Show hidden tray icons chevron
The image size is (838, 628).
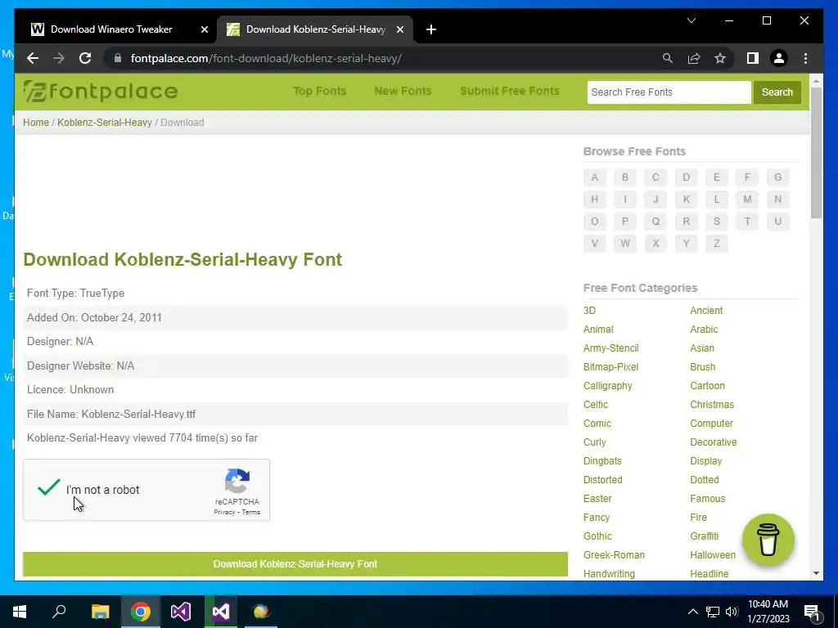tap(692, 612)
